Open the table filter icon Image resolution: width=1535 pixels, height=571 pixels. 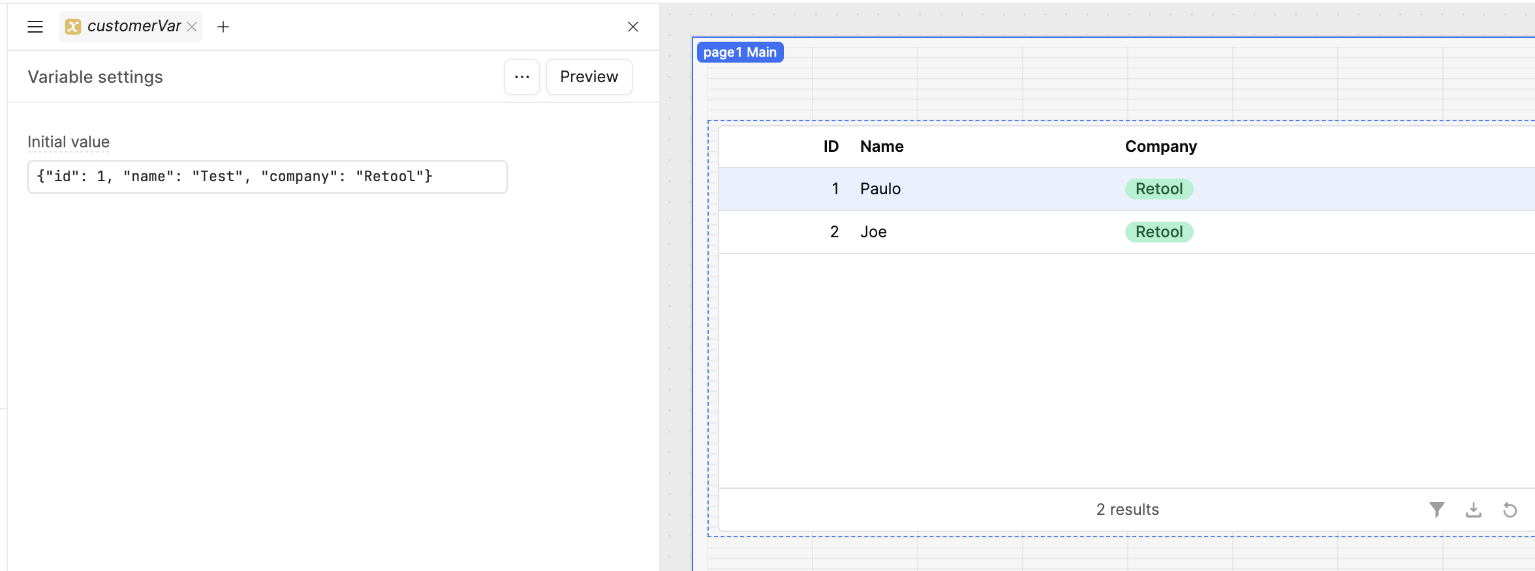pyautogui.click(x=1437, y=510)
